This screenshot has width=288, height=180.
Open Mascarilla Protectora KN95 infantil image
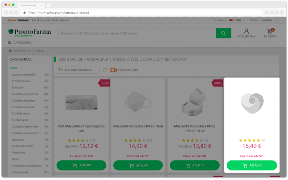(x=195, y=101)
